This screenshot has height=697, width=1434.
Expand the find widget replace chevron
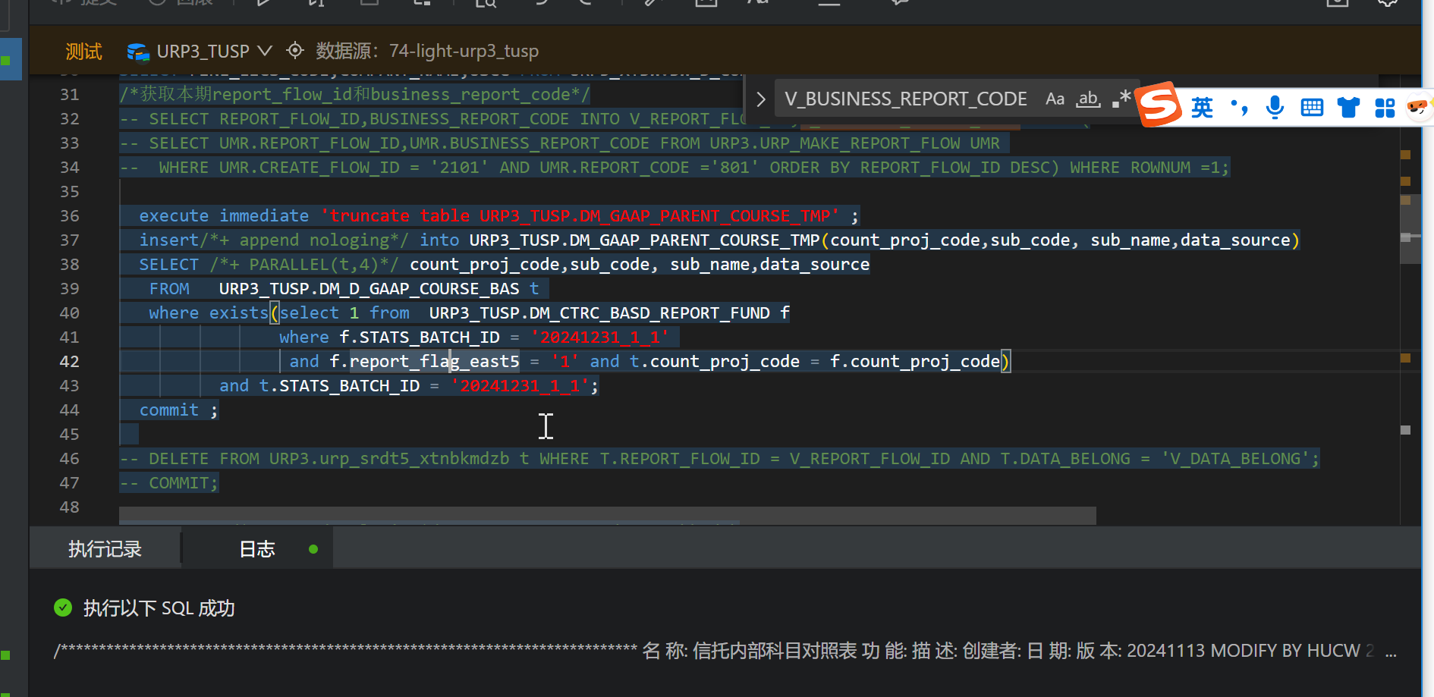tap(761, 99)
